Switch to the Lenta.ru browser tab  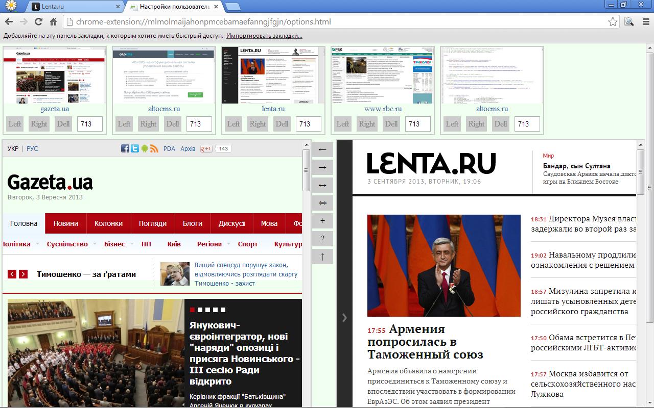[x=76, y=7]
